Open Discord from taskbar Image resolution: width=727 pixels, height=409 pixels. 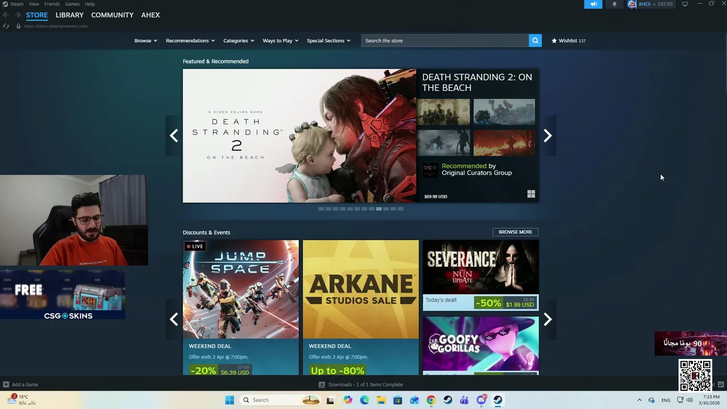(x=481, y=400)
